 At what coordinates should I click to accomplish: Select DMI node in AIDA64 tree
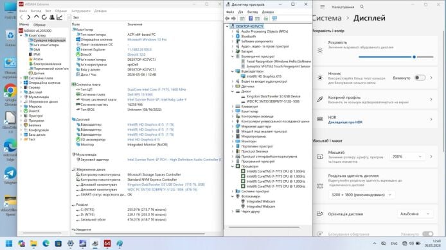37,49
